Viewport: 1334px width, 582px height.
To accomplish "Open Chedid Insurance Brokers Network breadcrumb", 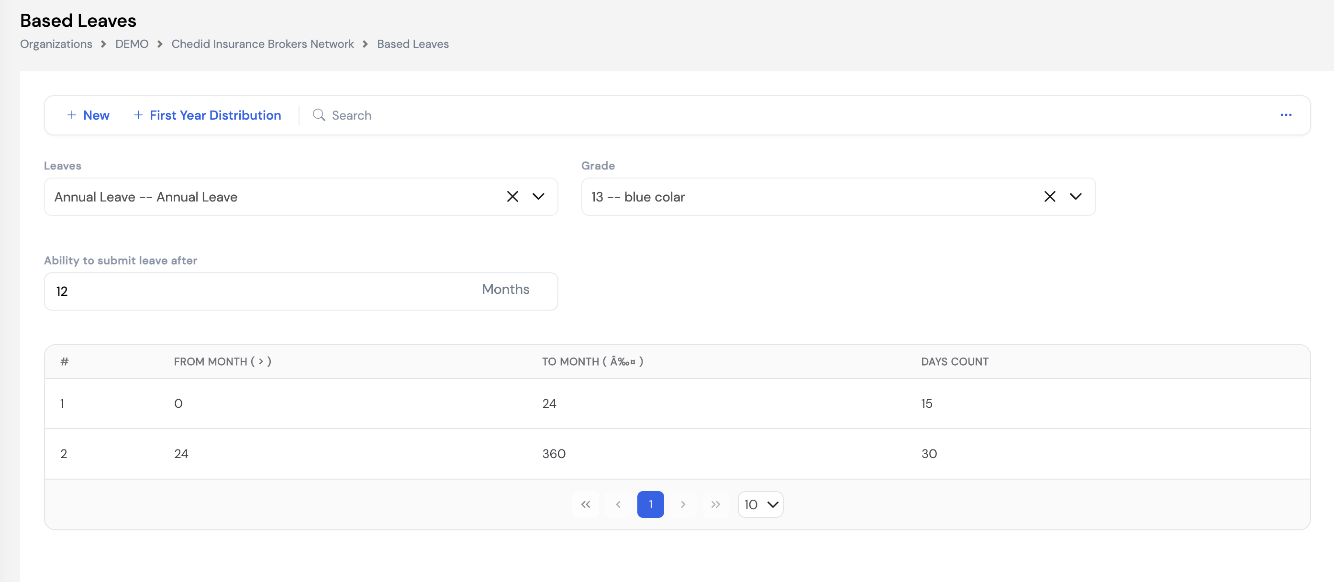I will click(263, 44).
